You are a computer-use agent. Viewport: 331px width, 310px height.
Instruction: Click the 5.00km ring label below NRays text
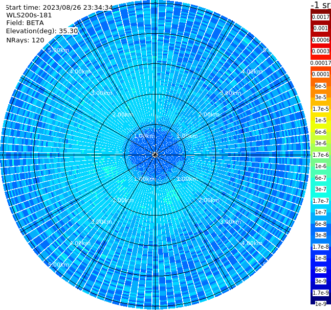pos(58,50)
